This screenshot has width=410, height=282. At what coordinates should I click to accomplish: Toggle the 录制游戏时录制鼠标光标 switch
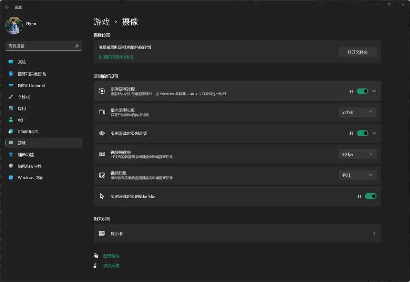(x=371, y=196)
